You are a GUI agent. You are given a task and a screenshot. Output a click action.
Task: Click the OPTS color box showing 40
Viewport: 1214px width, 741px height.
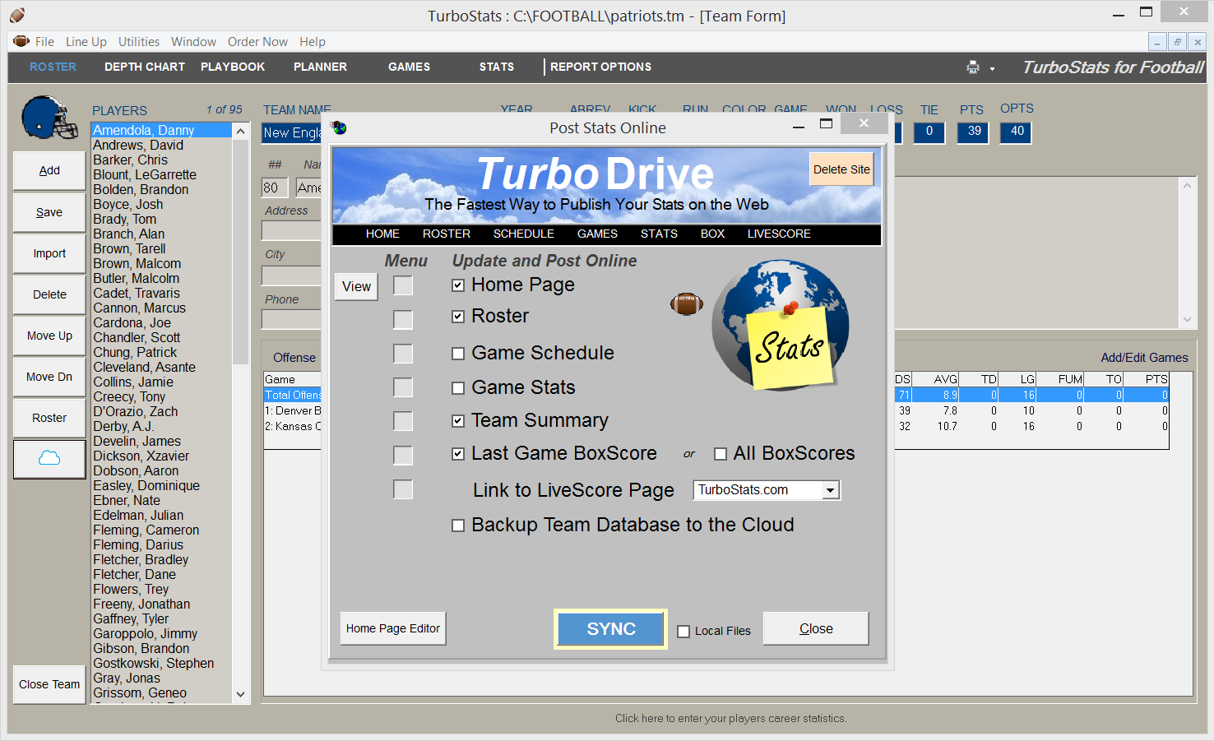1017,132
